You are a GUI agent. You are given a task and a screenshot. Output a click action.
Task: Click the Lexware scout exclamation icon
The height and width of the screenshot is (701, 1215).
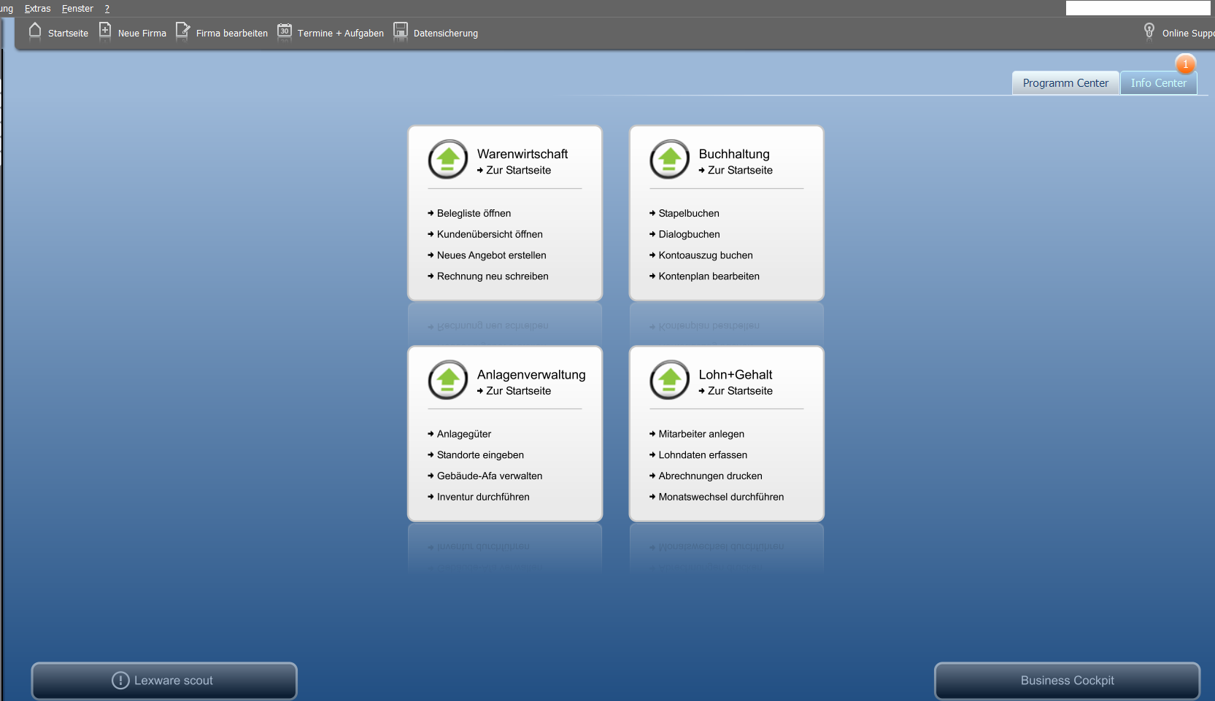coord(120,681)
